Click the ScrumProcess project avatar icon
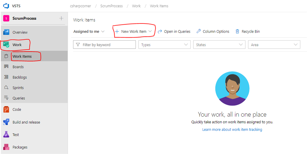This screenshot has width=307, height=154. click(6, 18)
